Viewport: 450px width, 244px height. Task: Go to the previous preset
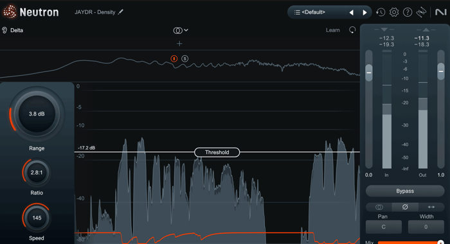[351, 12]
